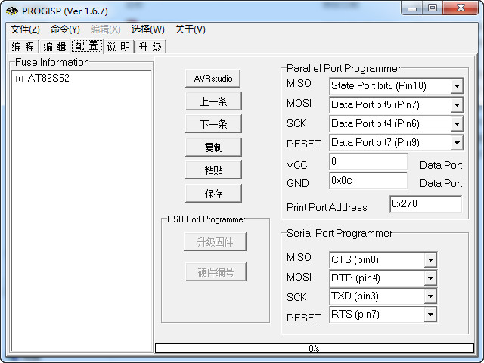
Task: Open Parallel Port MISO dropdown
Action: click(x=456, y=86)
